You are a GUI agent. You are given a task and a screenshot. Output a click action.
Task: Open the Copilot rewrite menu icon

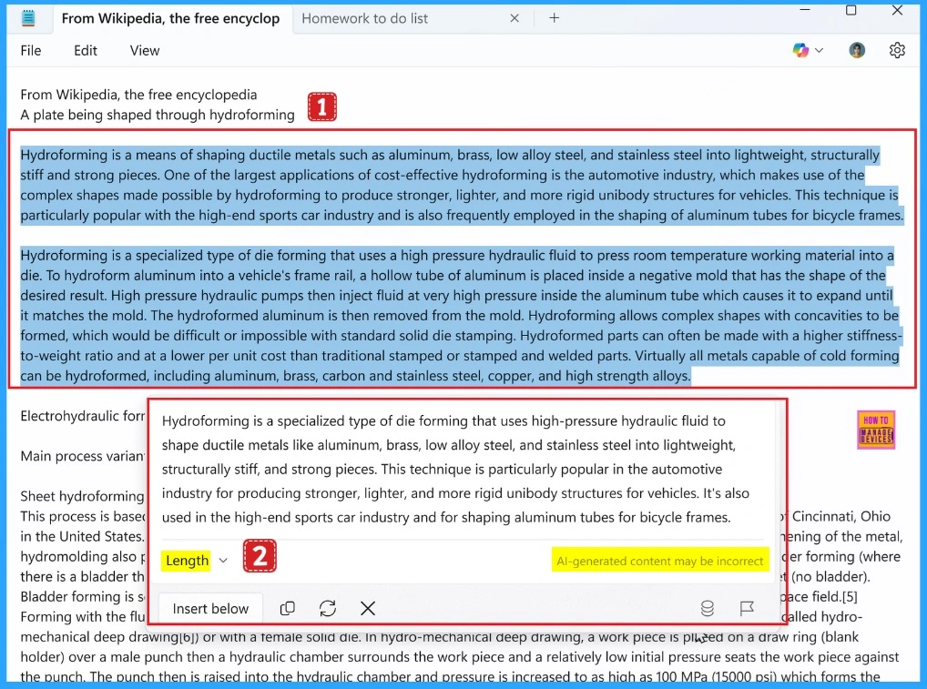(x=800, y=50)
